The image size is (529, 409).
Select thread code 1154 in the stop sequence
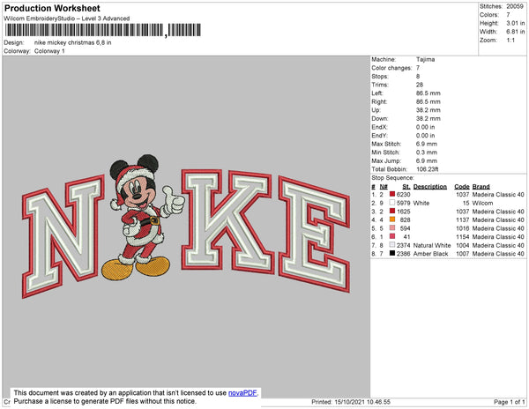[463, 237]
